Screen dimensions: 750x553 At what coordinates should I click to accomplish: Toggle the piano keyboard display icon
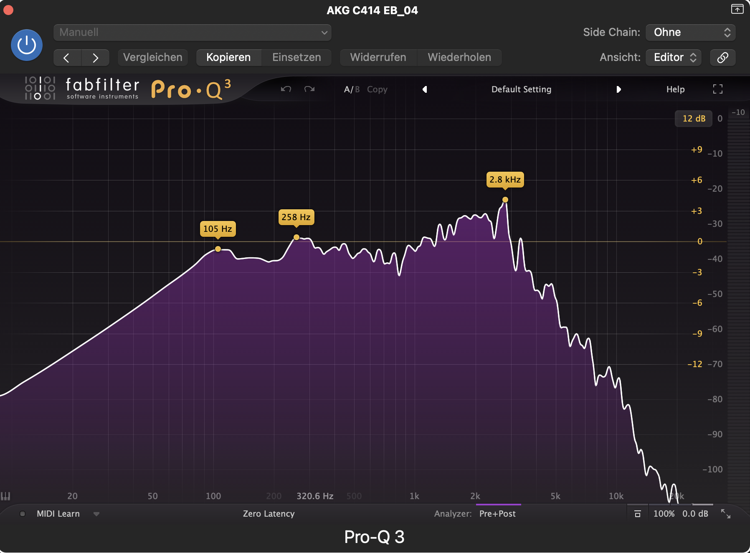pos(5,496)
